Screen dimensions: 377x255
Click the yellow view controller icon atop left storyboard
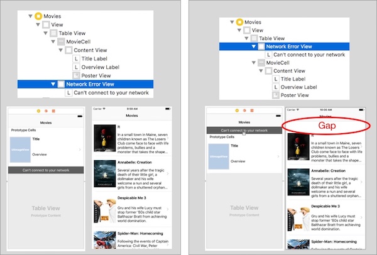tap(38, 111)
